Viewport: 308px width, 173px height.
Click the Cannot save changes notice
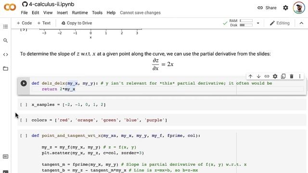click(140, 13)
